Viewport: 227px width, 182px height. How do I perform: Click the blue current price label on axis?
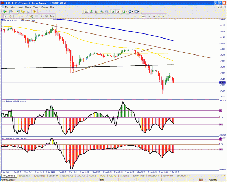click(222, 82)
